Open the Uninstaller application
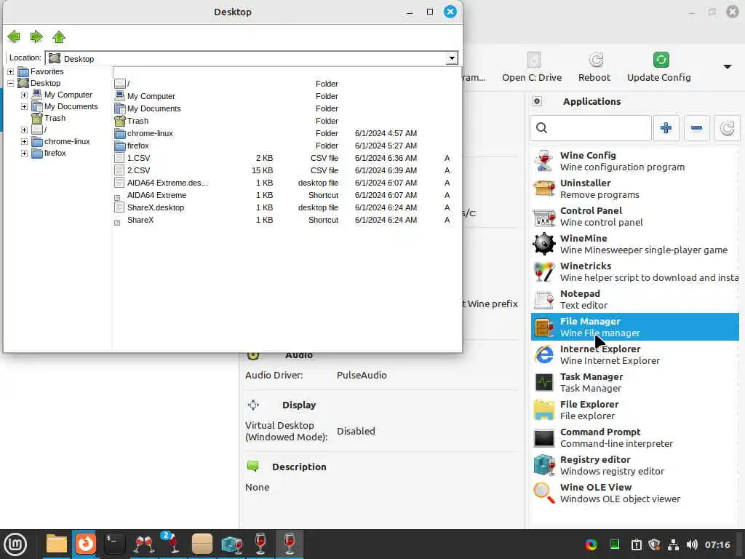Viewport: 745px width, 559px height. click(x=634, y=189)
